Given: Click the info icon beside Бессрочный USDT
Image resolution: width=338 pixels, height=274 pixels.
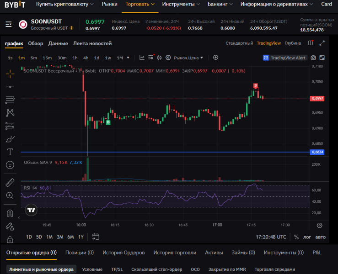Looking at the screenshot, I should coord(72,28).
